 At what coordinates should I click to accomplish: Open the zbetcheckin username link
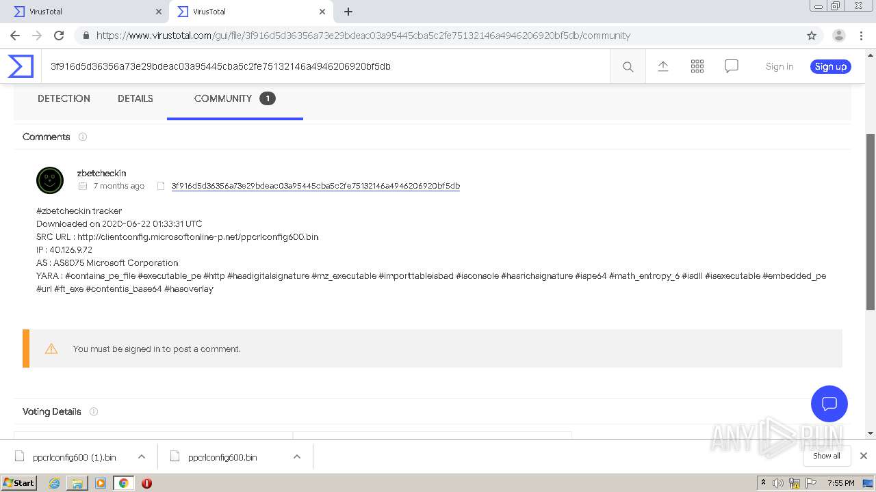pos(101,173)
